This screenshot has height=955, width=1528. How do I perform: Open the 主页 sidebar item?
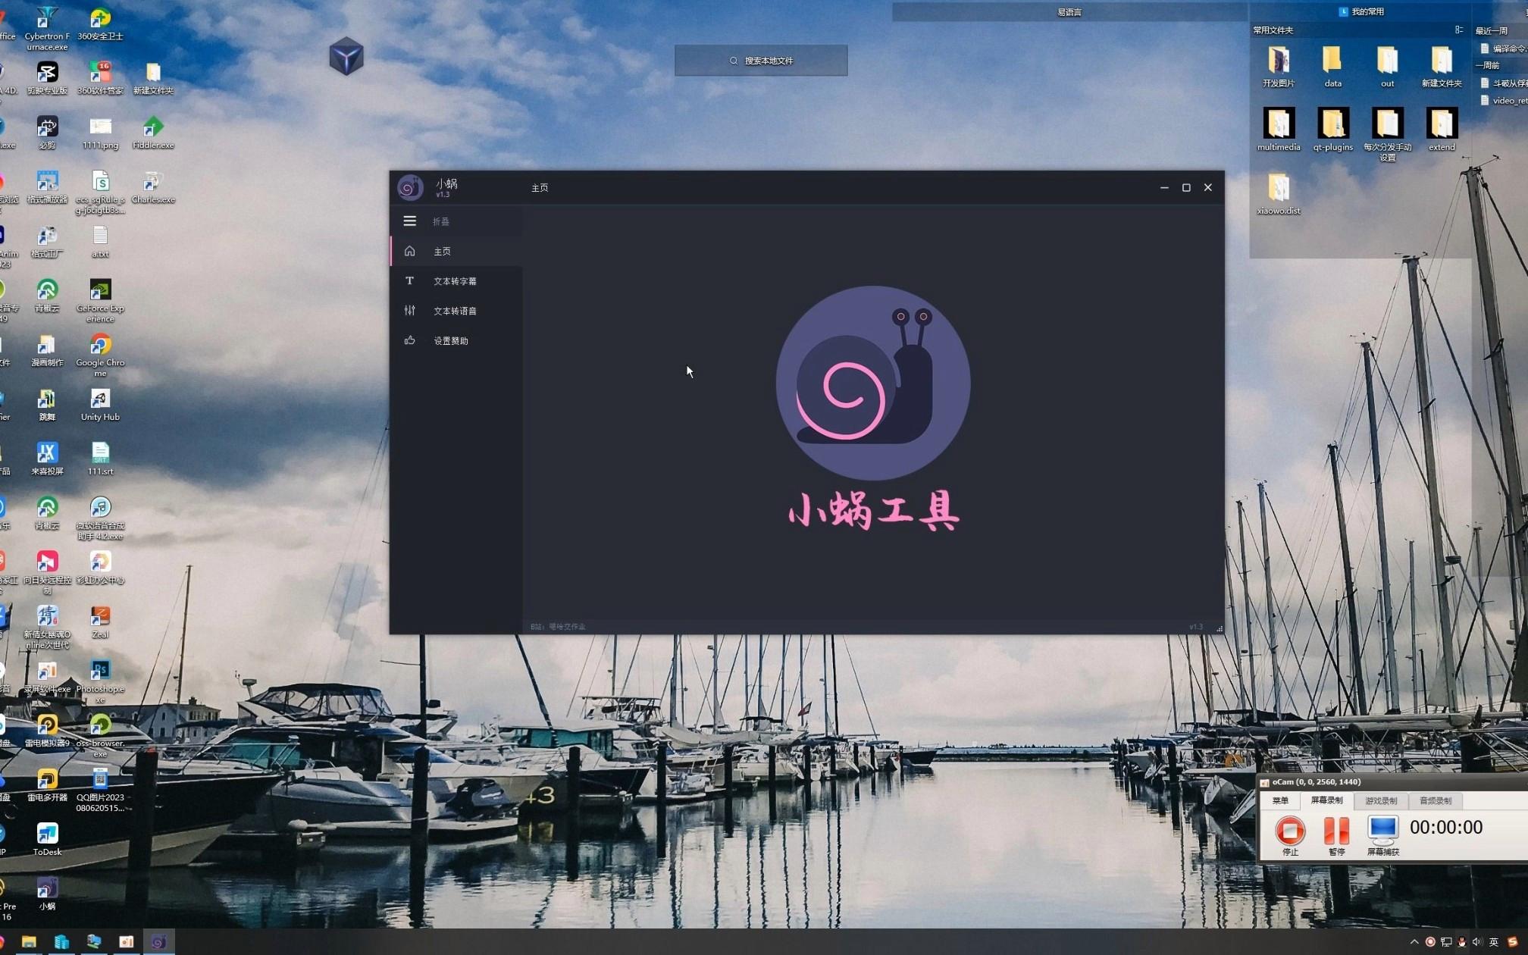[x=456, y=251]
